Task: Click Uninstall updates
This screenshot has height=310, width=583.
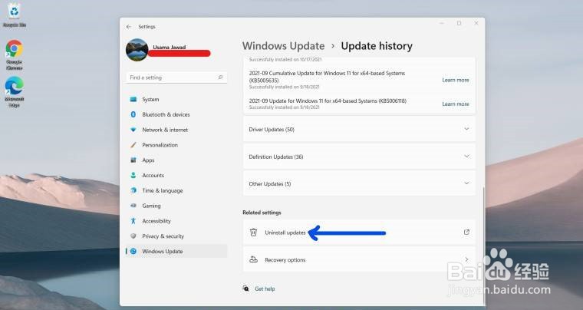Action: [x=359, y=232]
